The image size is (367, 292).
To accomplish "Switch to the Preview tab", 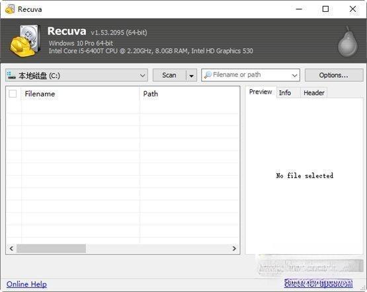I will (x=261, y=92).
